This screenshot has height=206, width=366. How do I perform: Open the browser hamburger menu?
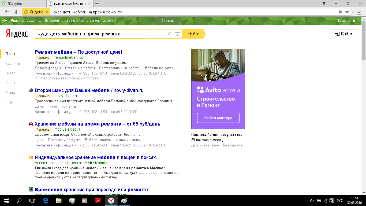[x=324, y=3]
